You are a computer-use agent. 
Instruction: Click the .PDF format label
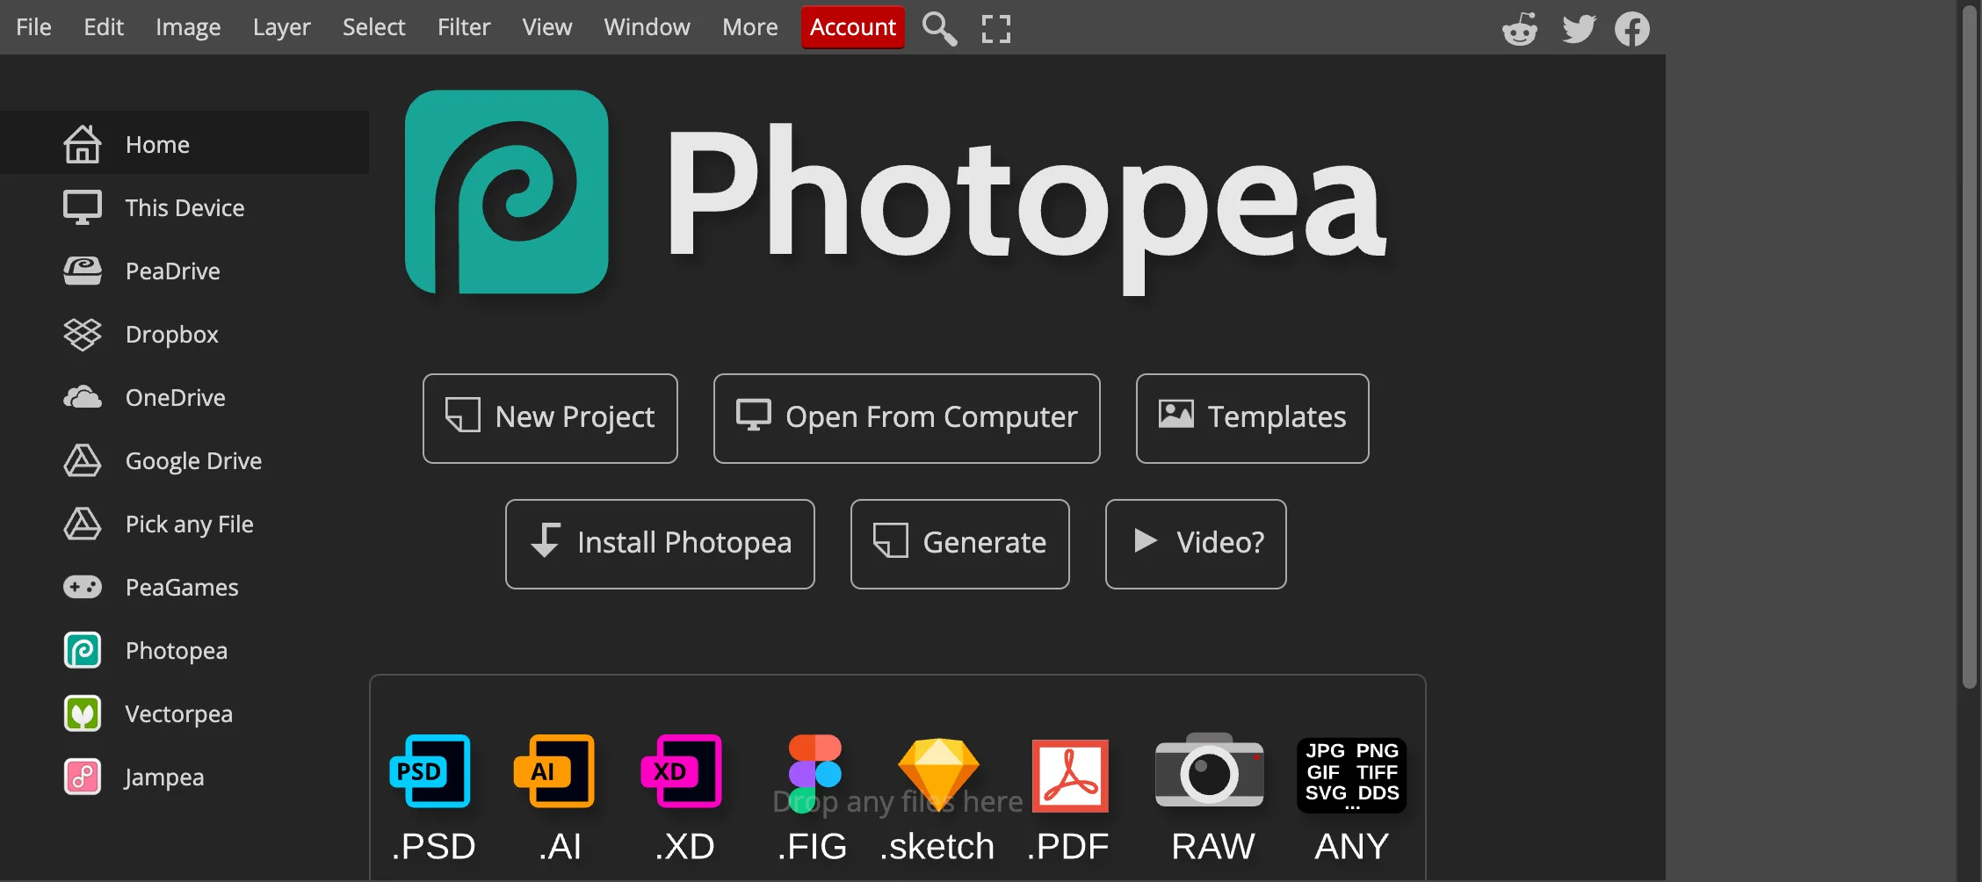click(x=1068, y=846)
